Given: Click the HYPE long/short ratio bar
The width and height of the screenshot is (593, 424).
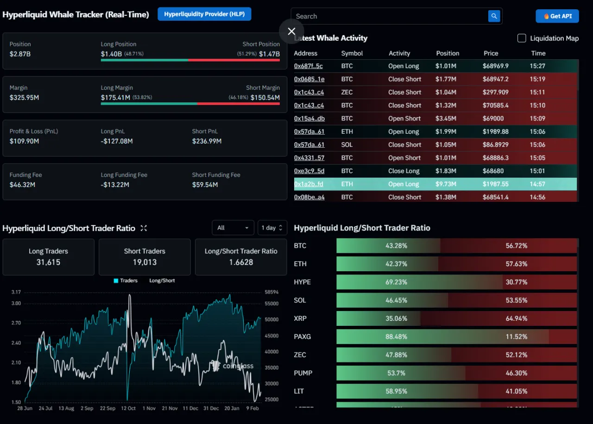Looking at the screenshot, I should 457,282.
